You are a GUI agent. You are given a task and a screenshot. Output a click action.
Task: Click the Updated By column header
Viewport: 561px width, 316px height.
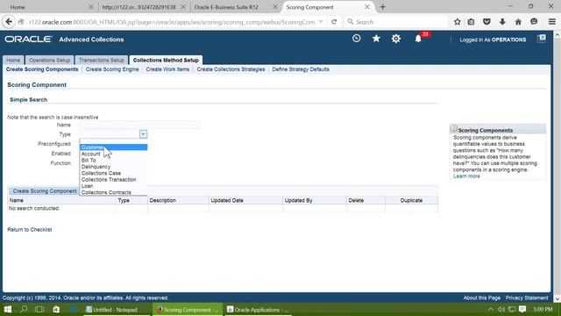click(298, 201)
